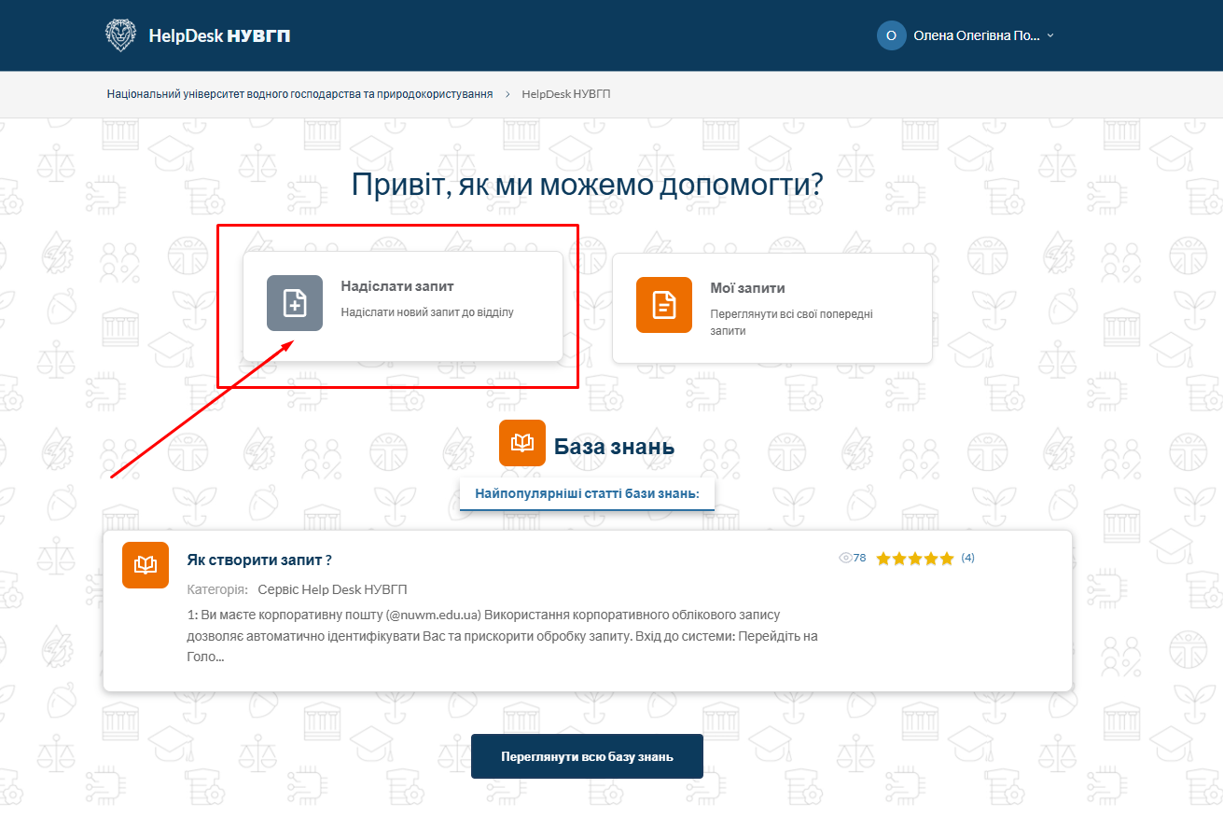Click the eye views icon showing 78
Image resolution: width=1223 pixels, height=816 pixels.
pyautogui.click(x=846, y=558)
